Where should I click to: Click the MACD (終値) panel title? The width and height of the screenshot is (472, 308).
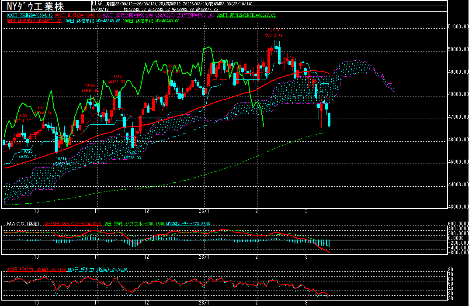click(x=23, y=224)
